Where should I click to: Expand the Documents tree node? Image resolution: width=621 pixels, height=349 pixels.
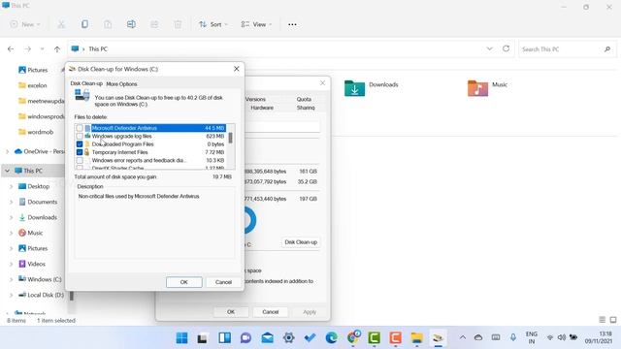(x=11, y=202)
